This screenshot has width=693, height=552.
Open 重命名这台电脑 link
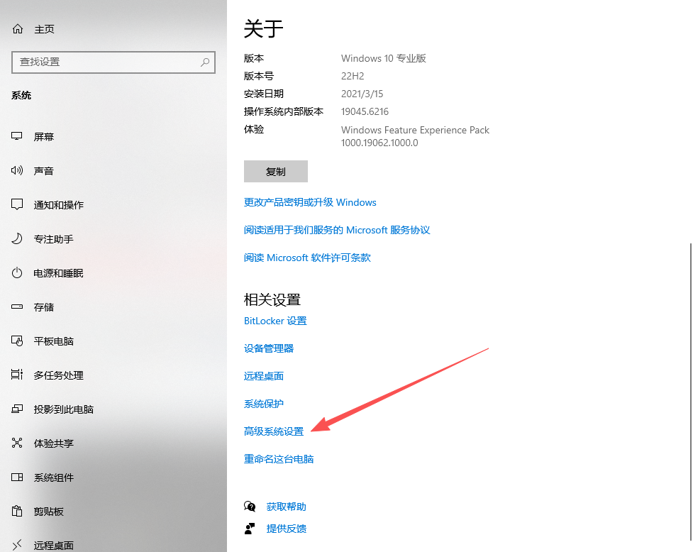[x=279, y=459]
